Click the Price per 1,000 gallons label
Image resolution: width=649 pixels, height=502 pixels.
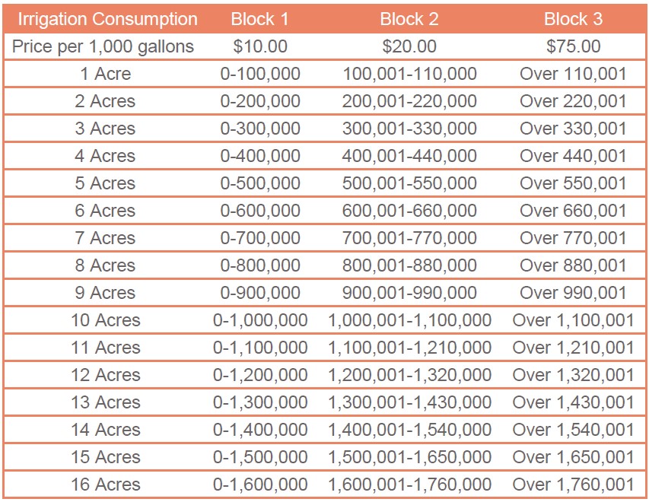103,46
